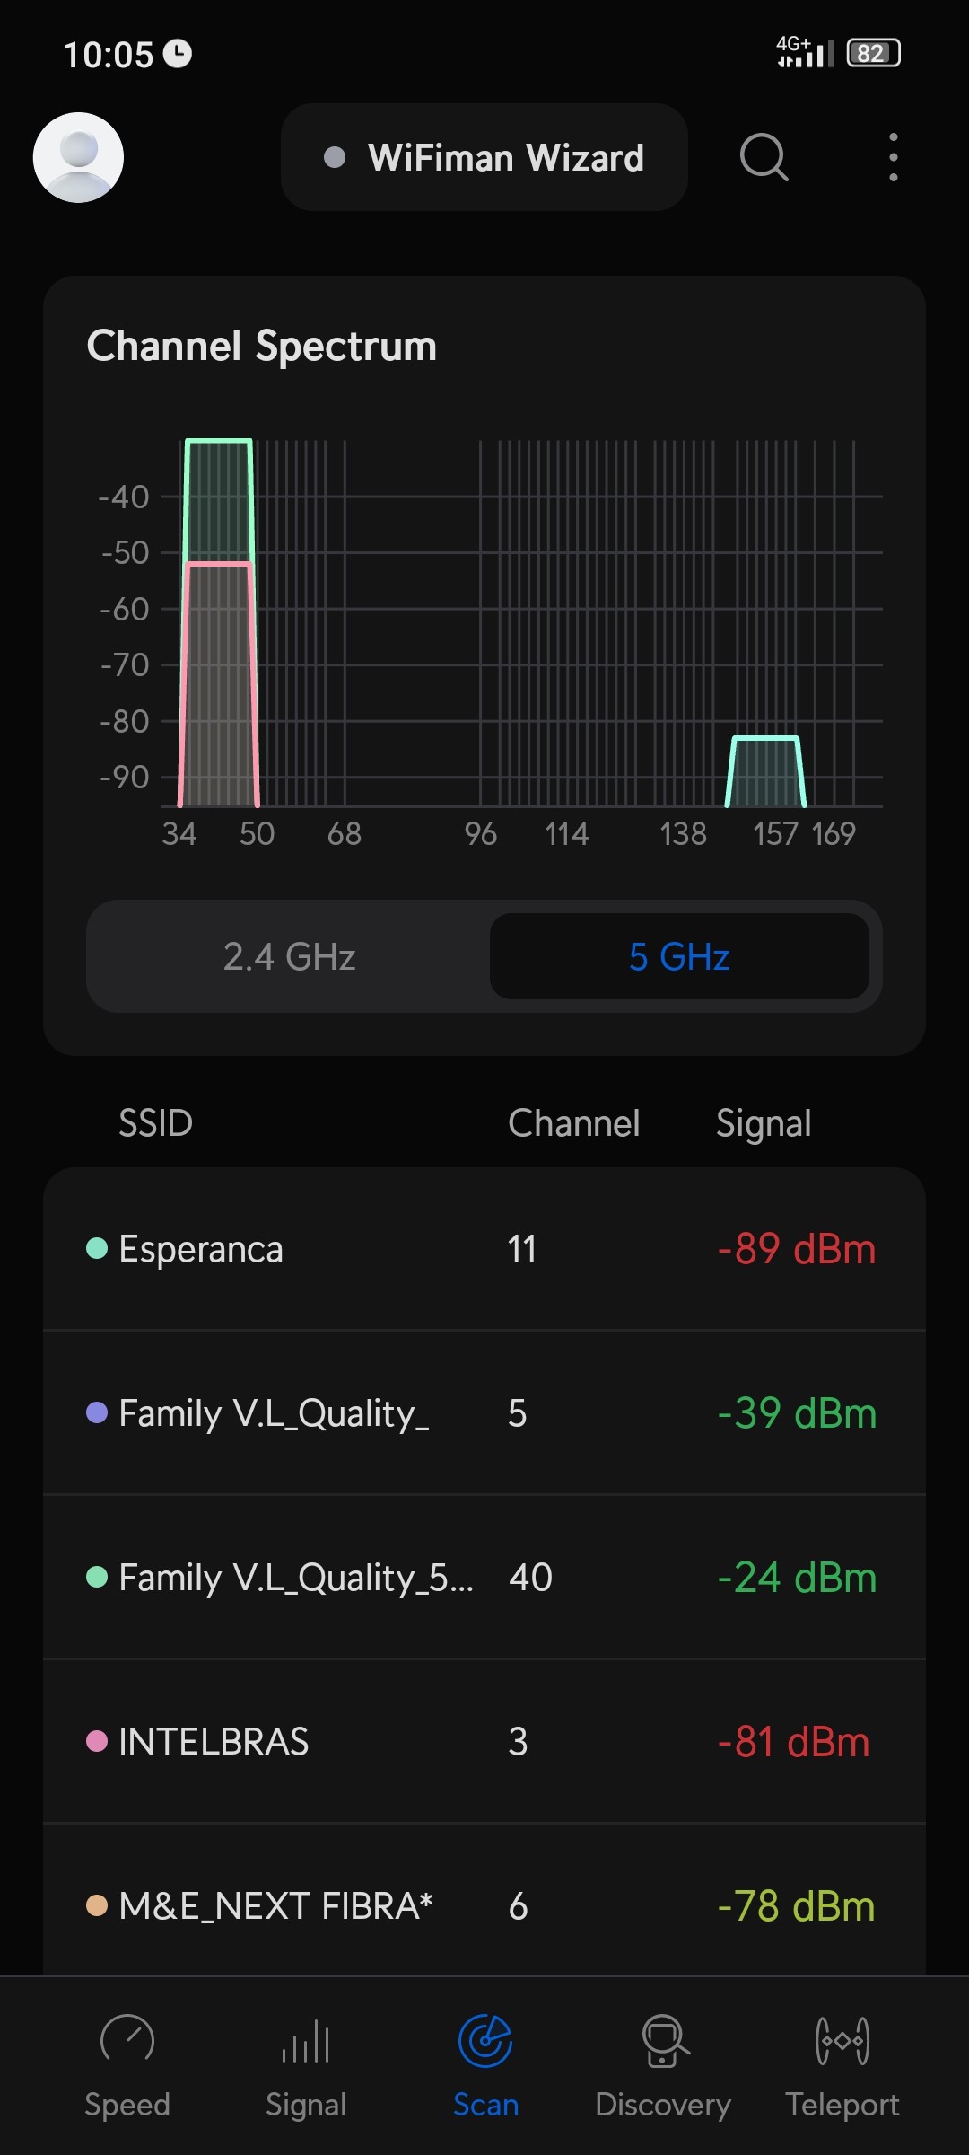Sort list by SSID header
The height and width of the screenshot is (2155, 969).
coord(156,1123)
